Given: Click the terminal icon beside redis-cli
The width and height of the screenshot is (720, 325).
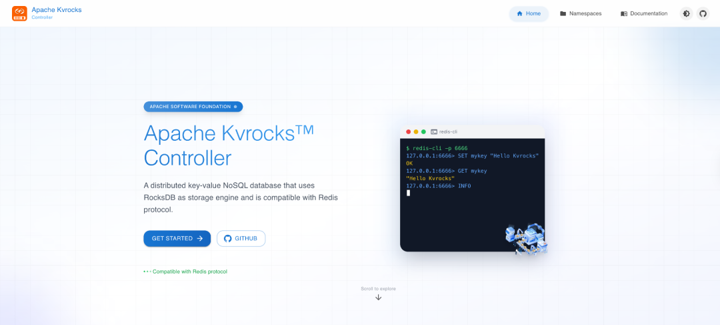Looking at the screenshot, I should pos(434,131).
